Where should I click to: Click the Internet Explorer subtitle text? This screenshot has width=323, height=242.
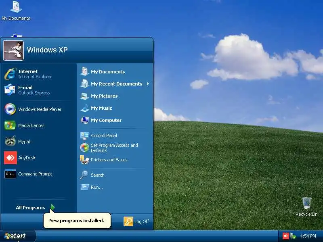(x=35, y=77)
